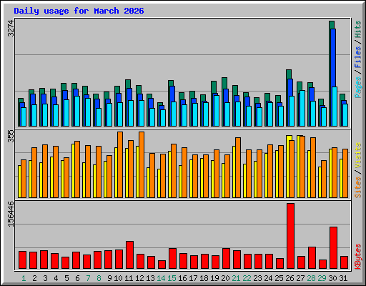Click the blue Files bar for day 15
Viewport: 366px width, 286px height.
(172, 94)
